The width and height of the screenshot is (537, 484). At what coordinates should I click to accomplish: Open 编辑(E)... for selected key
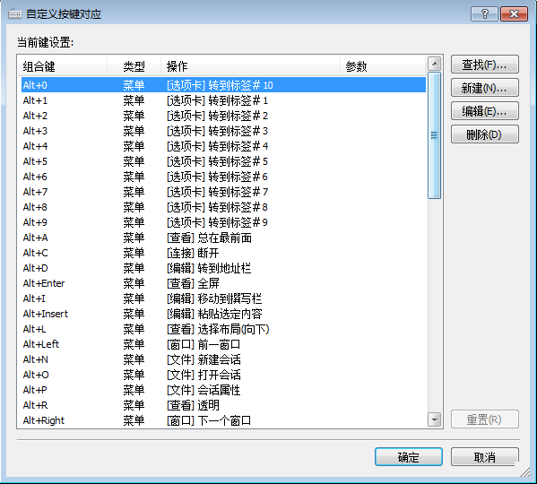point(485,111)
